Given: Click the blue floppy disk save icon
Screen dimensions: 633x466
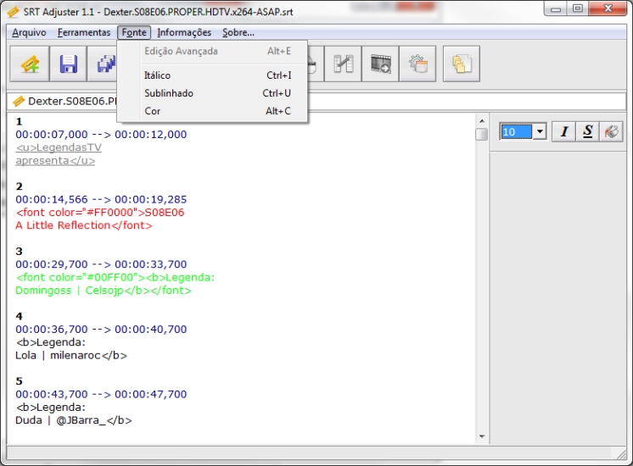Looking at the screenshot, I should pos(68,64).
